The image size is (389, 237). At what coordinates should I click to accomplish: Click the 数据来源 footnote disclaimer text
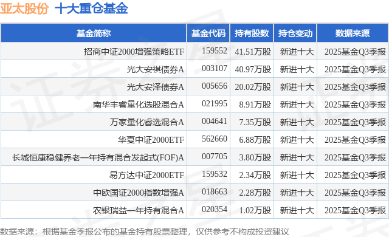click(145, 232)
